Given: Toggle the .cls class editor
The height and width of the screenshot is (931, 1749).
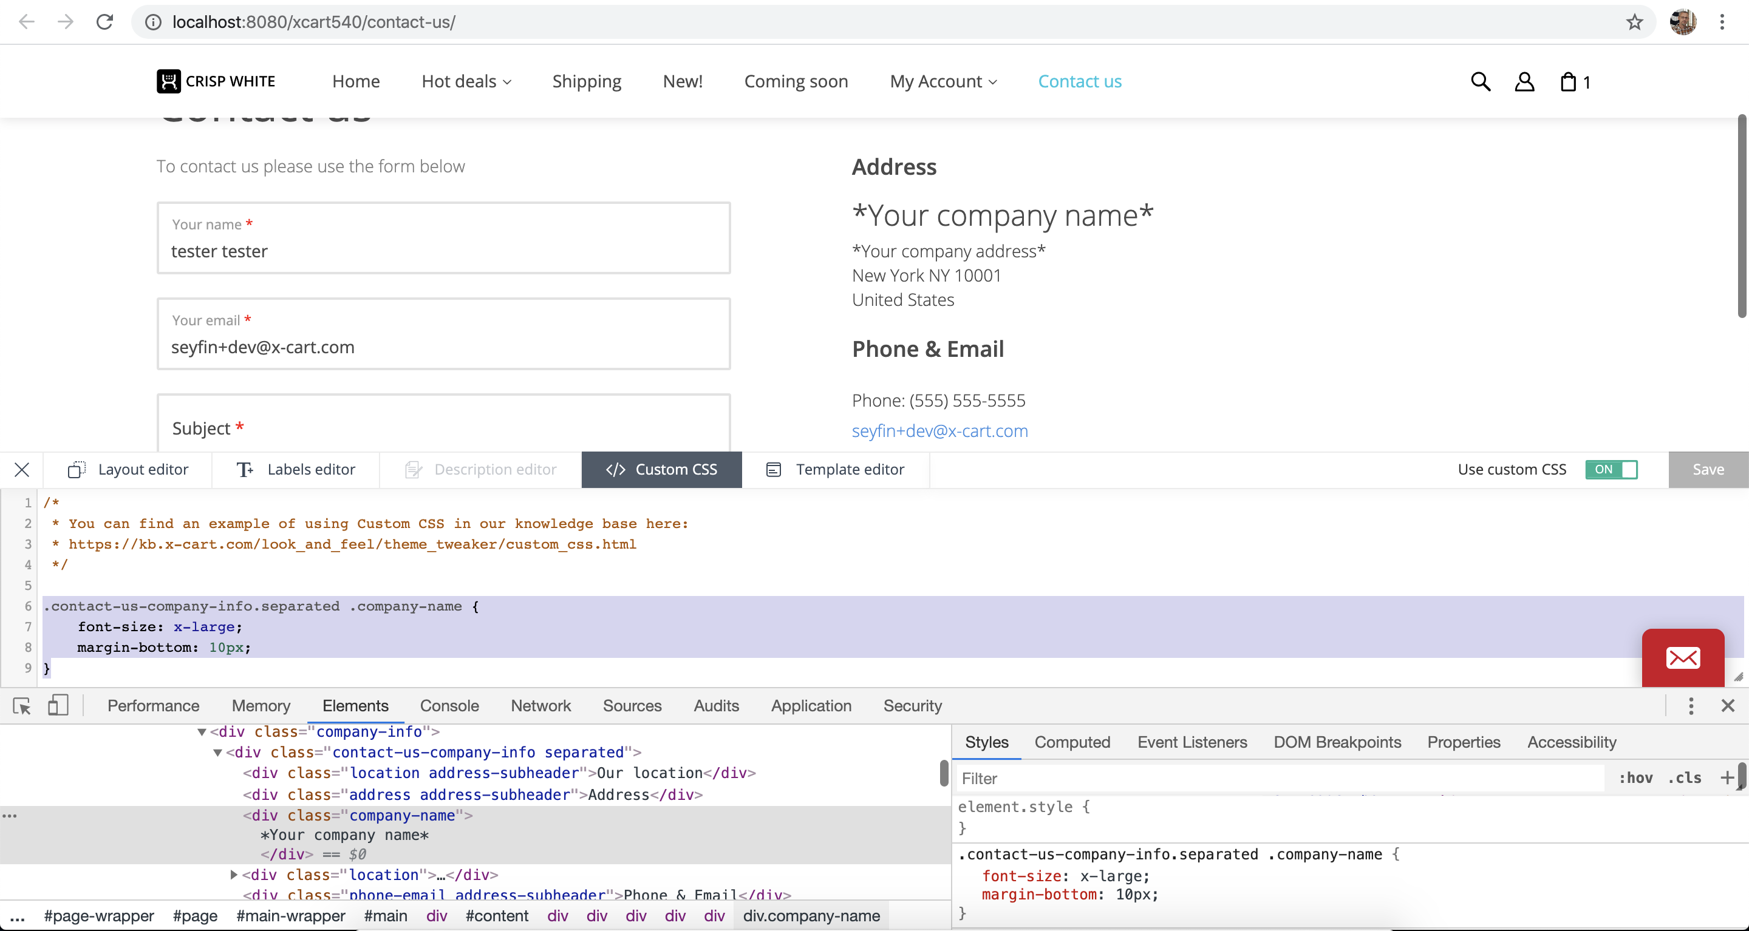Looking at the screenshot, I should pyautogui.click(x=1685, y=778).
